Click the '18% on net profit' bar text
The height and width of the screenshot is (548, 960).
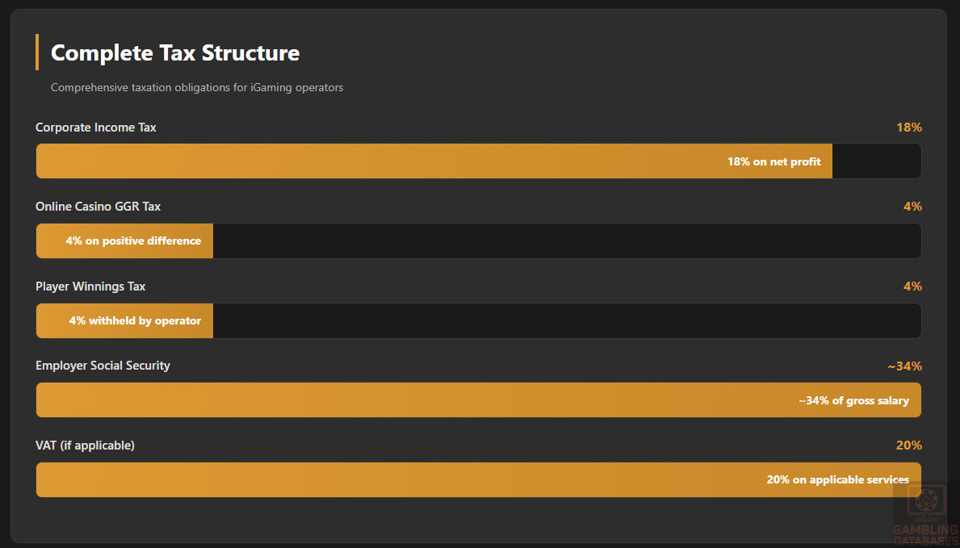click(773, 161)
